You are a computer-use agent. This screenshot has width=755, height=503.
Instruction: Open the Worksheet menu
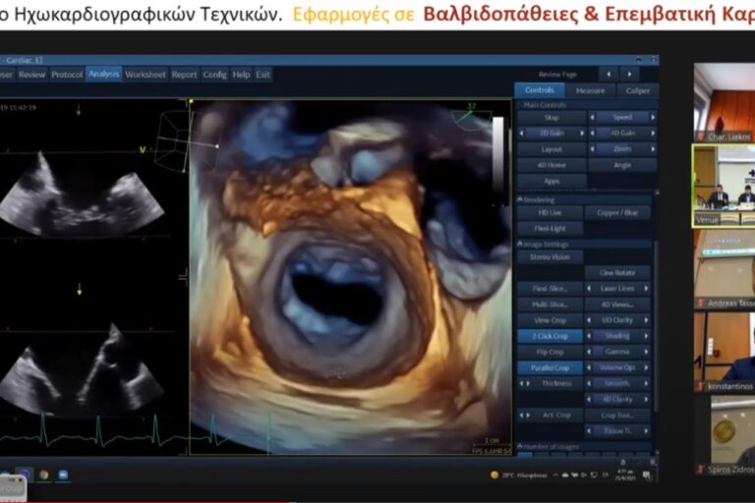tap(145, 74)
